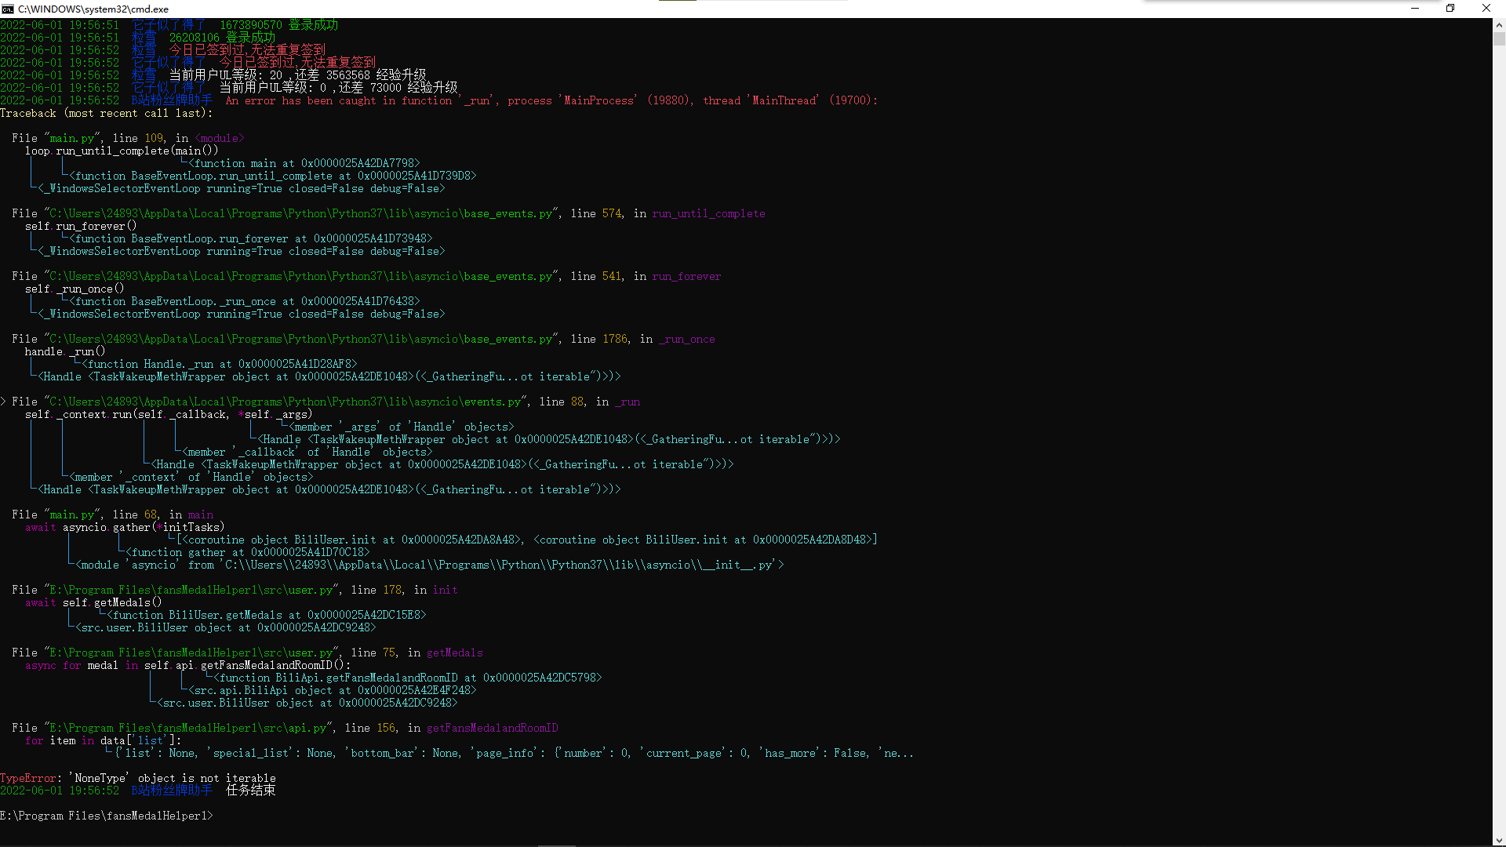Click the '<function gather at 0x0000025A41D70C18>' text

247,552
